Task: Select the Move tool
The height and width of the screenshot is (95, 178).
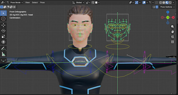Action: [x=3, y=25]
